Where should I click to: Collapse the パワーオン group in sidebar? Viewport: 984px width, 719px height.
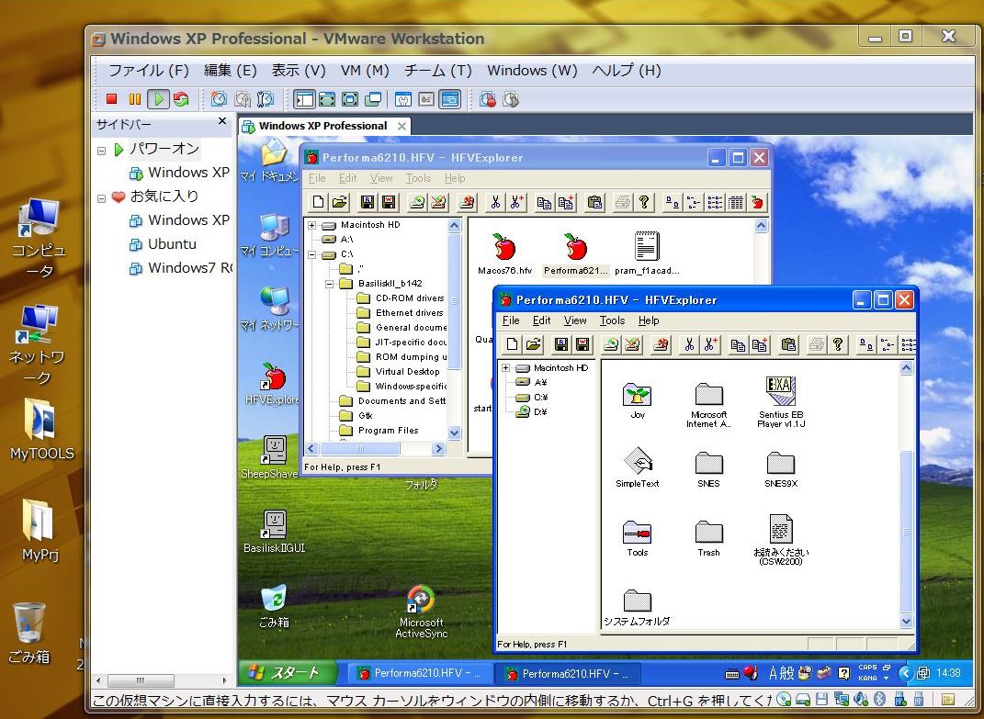pos(102,151)
